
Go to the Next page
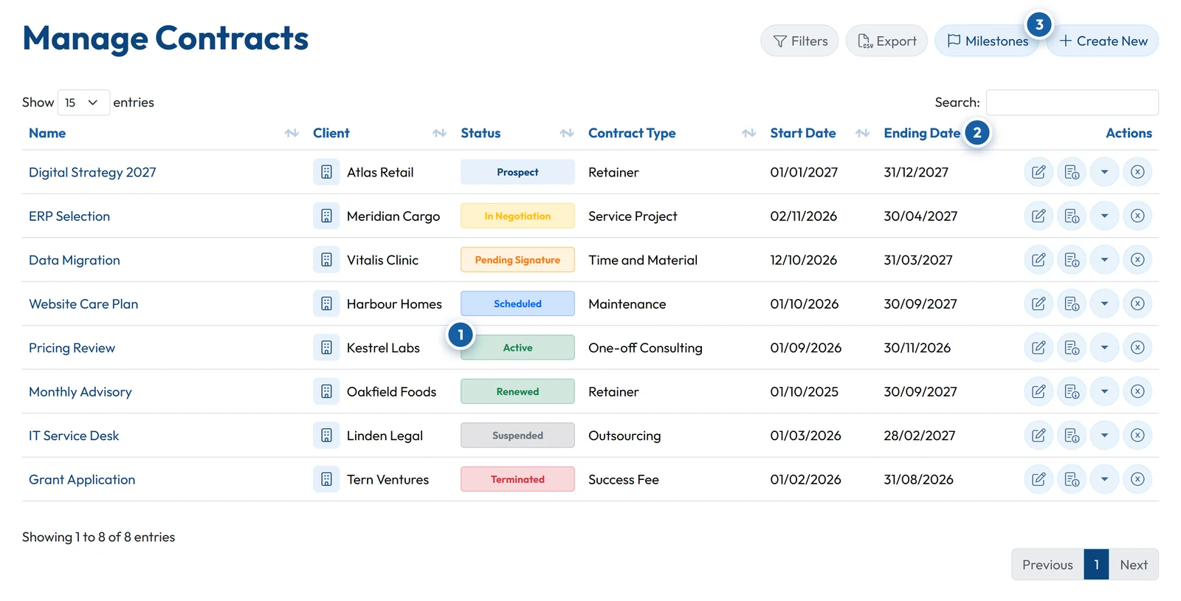[x=1134, y=565]
